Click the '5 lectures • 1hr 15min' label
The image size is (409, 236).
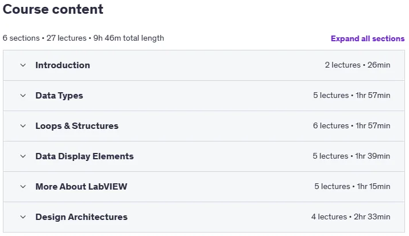352,187
